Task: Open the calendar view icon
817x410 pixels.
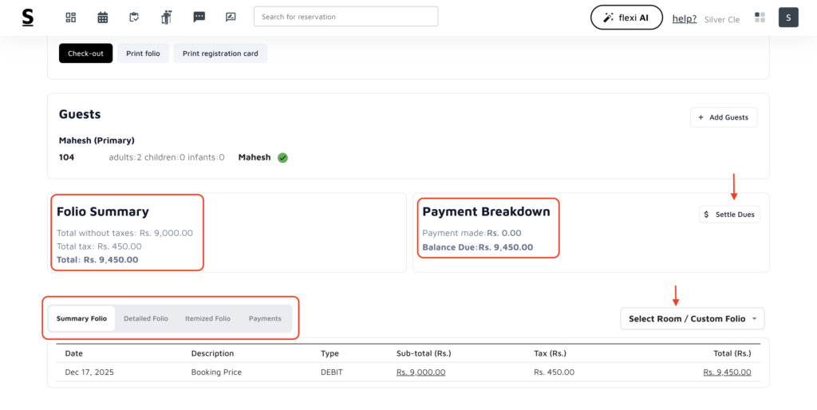Action: click(102, 18)
